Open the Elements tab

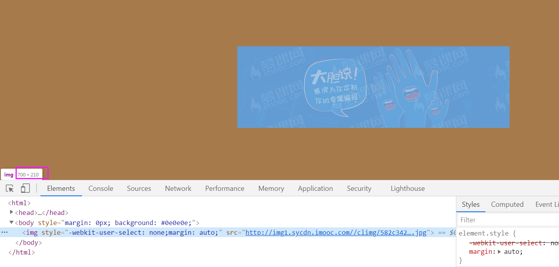(x=61, y=188)
